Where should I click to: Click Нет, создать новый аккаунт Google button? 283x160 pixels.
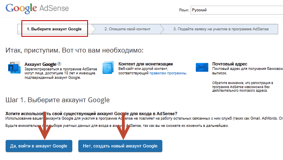click(x=120, y=146)
